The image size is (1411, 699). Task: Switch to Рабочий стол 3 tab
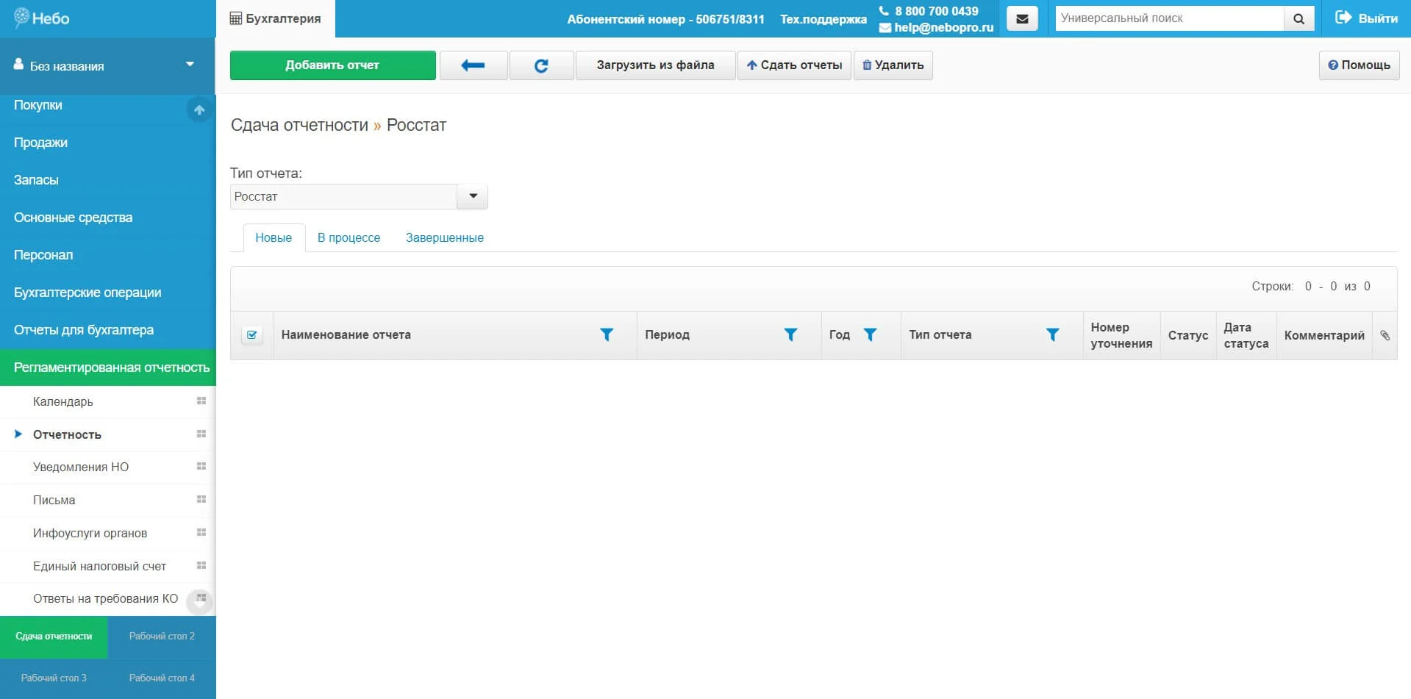[x=54, y=678]
